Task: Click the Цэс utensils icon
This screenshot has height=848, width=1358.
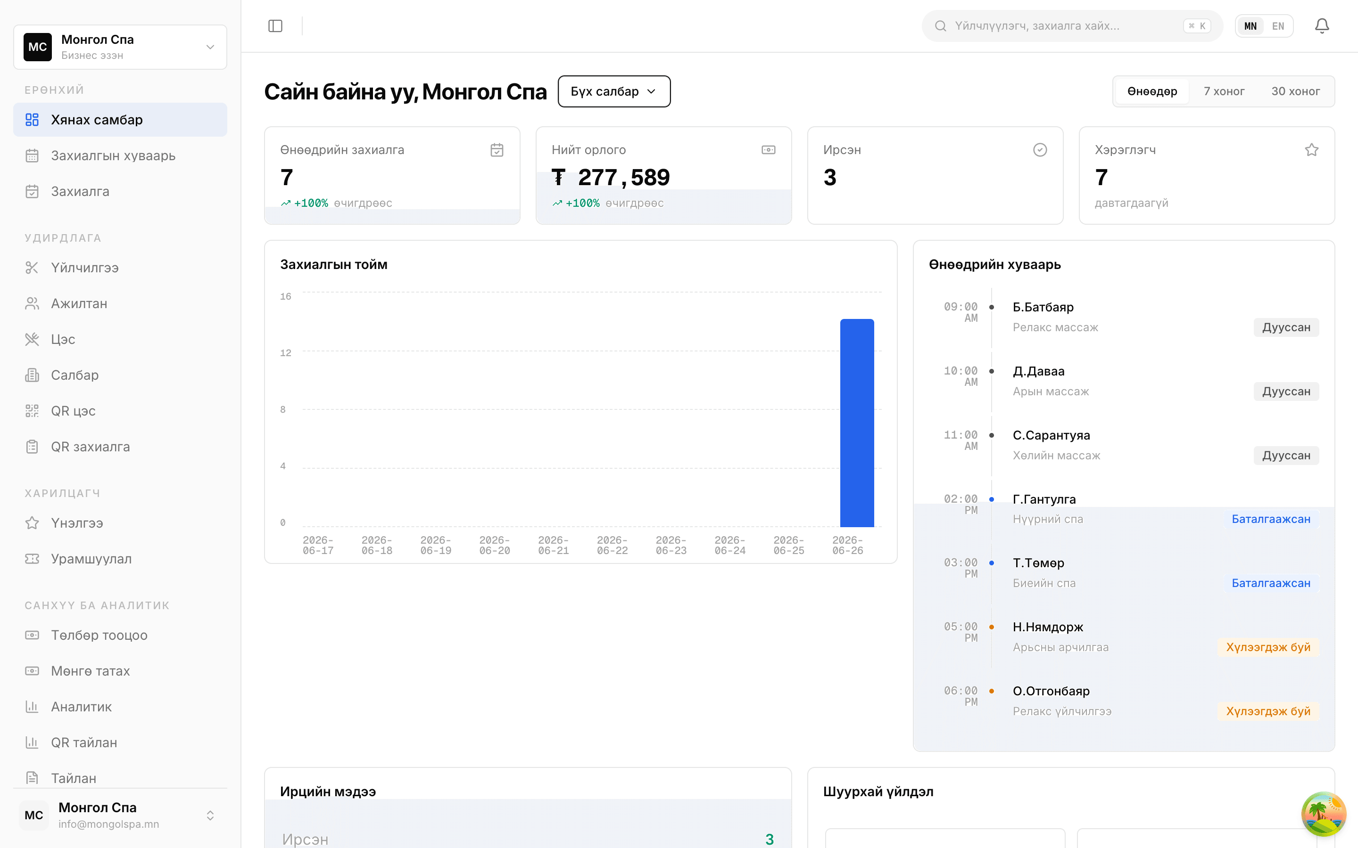Action: (x=32, y=339)
